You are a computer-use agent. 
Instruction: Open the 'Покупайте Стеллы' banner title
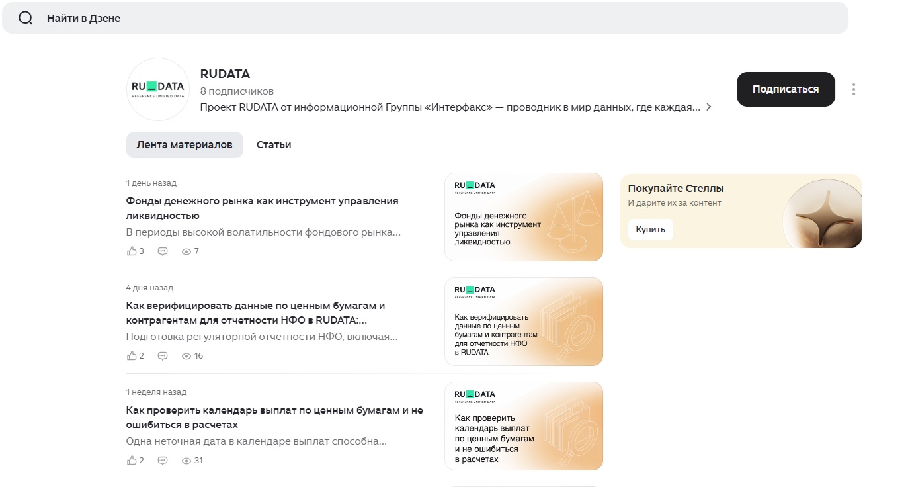click(x=676, y=189)
